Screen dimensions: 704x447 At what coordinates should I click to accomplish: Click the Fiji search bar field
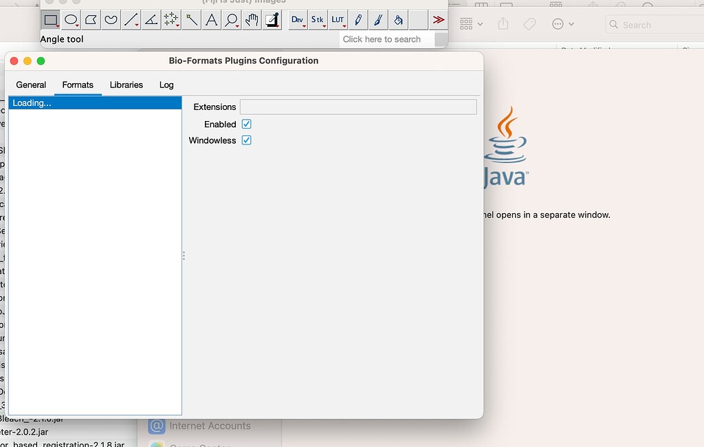click(x=386, y=39)
